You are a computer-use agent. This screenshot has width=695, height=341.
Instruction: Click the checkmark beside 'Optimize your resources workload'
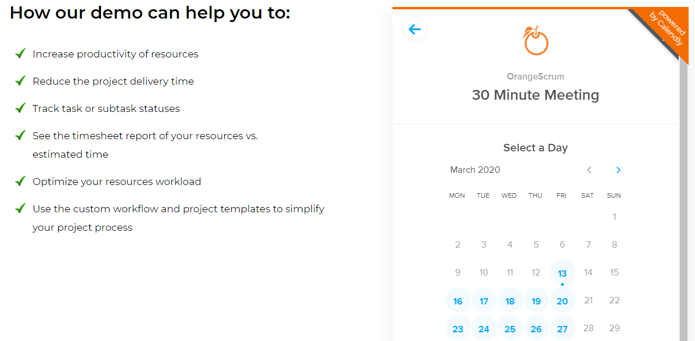[x=20, y=182]
